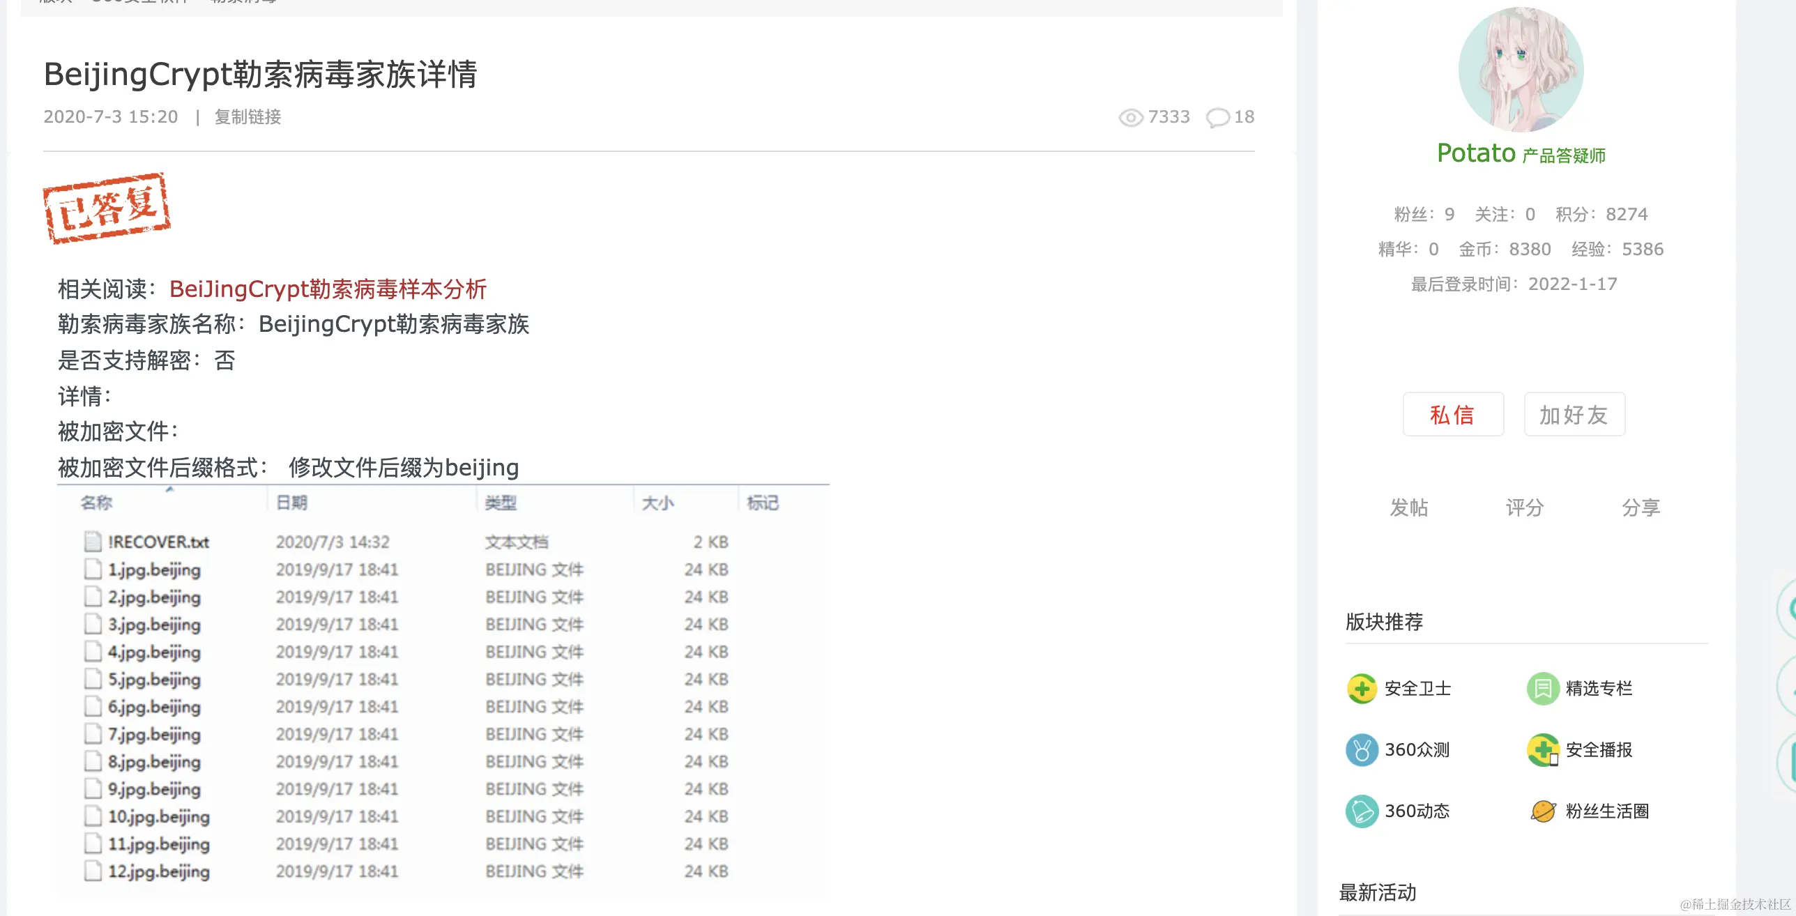Select the 安全卫士 icon under 版块推荐
1796x916 pixels.
click(x=1362, y=688)
